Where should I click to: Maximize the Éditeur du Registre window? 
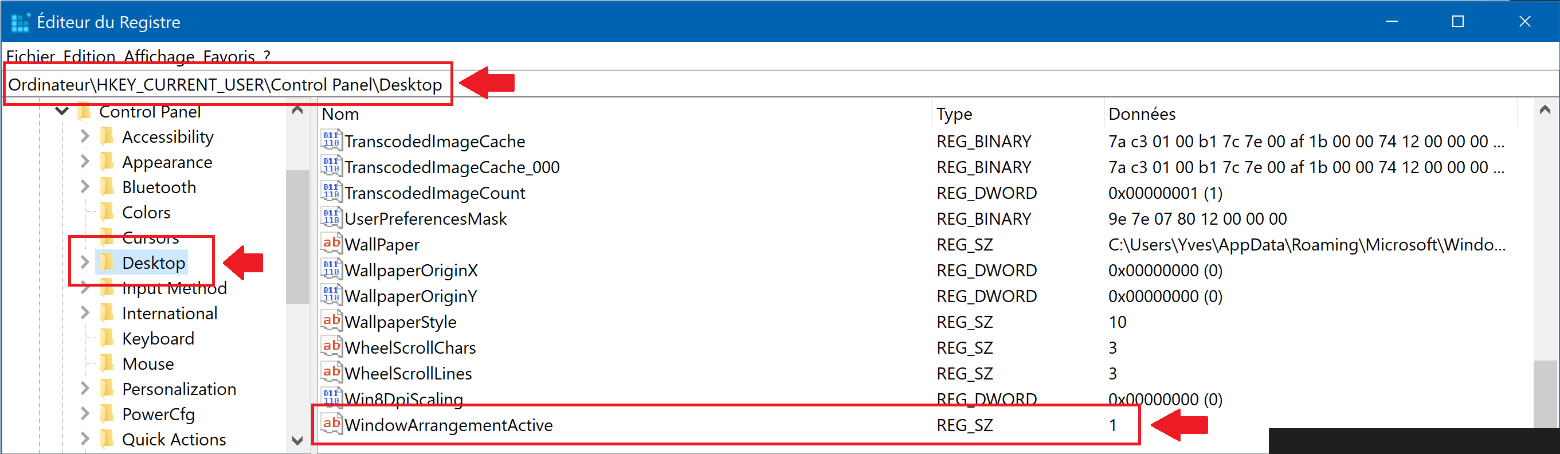[1458, 22]
